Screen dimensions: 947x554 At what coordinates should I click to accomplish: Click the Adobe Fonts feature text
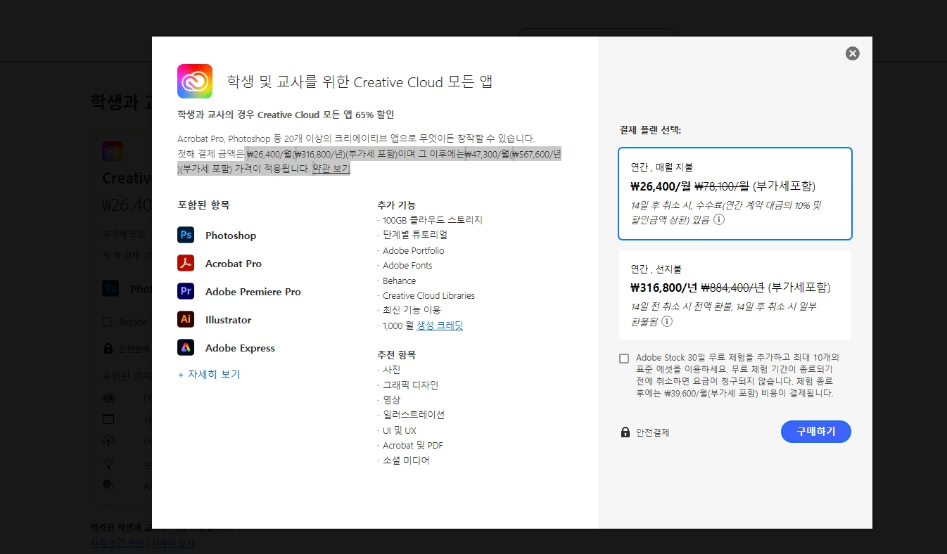(x=407, y=265)
